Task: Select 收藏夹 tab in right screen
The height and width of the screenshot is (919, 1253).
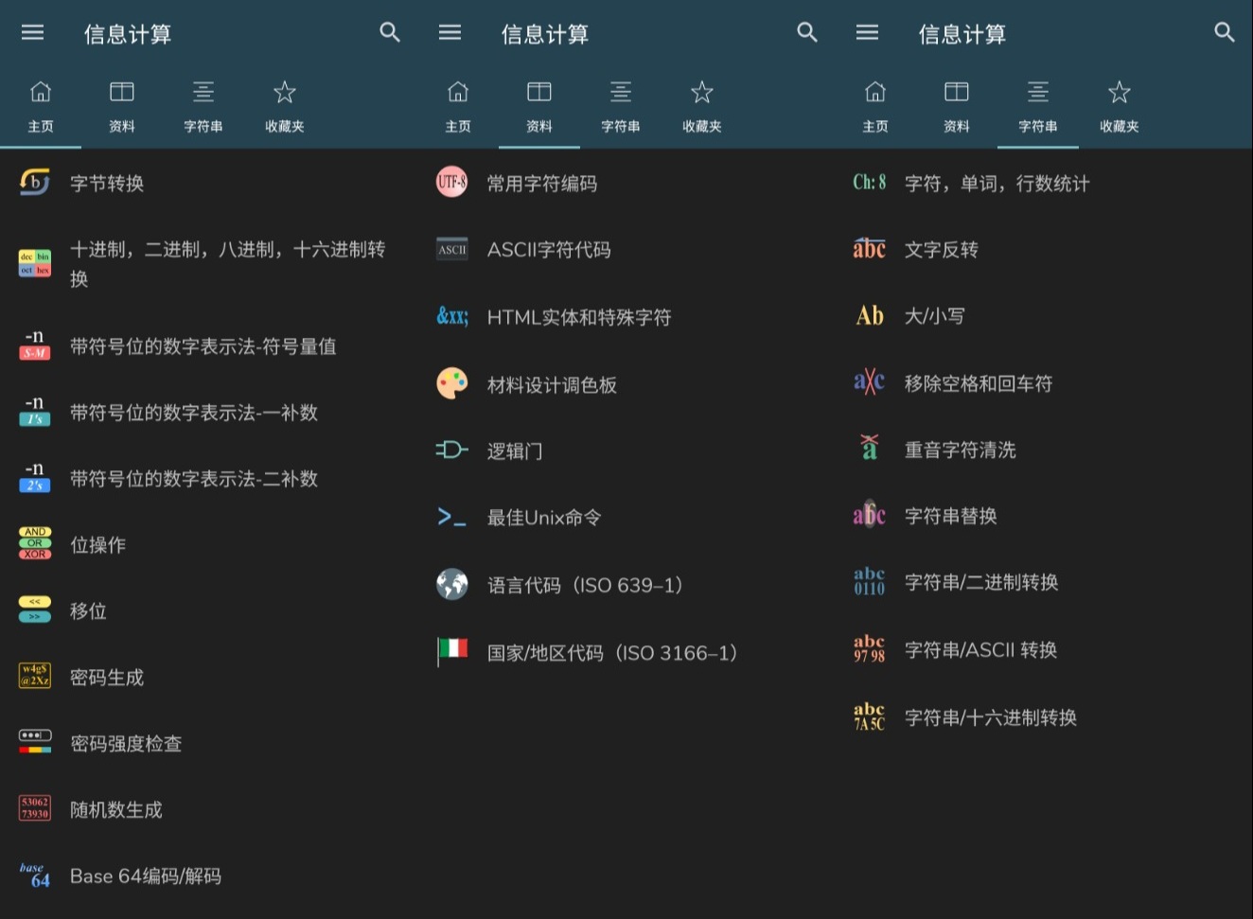Action: coord(1120,106)
